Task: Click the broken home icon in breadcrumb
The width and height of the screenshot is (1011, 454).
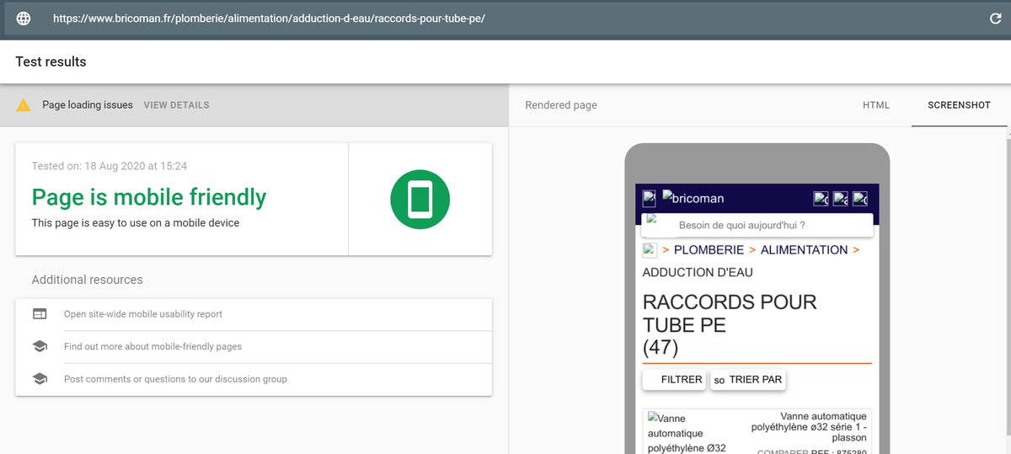Action: [x=650, y=250]
